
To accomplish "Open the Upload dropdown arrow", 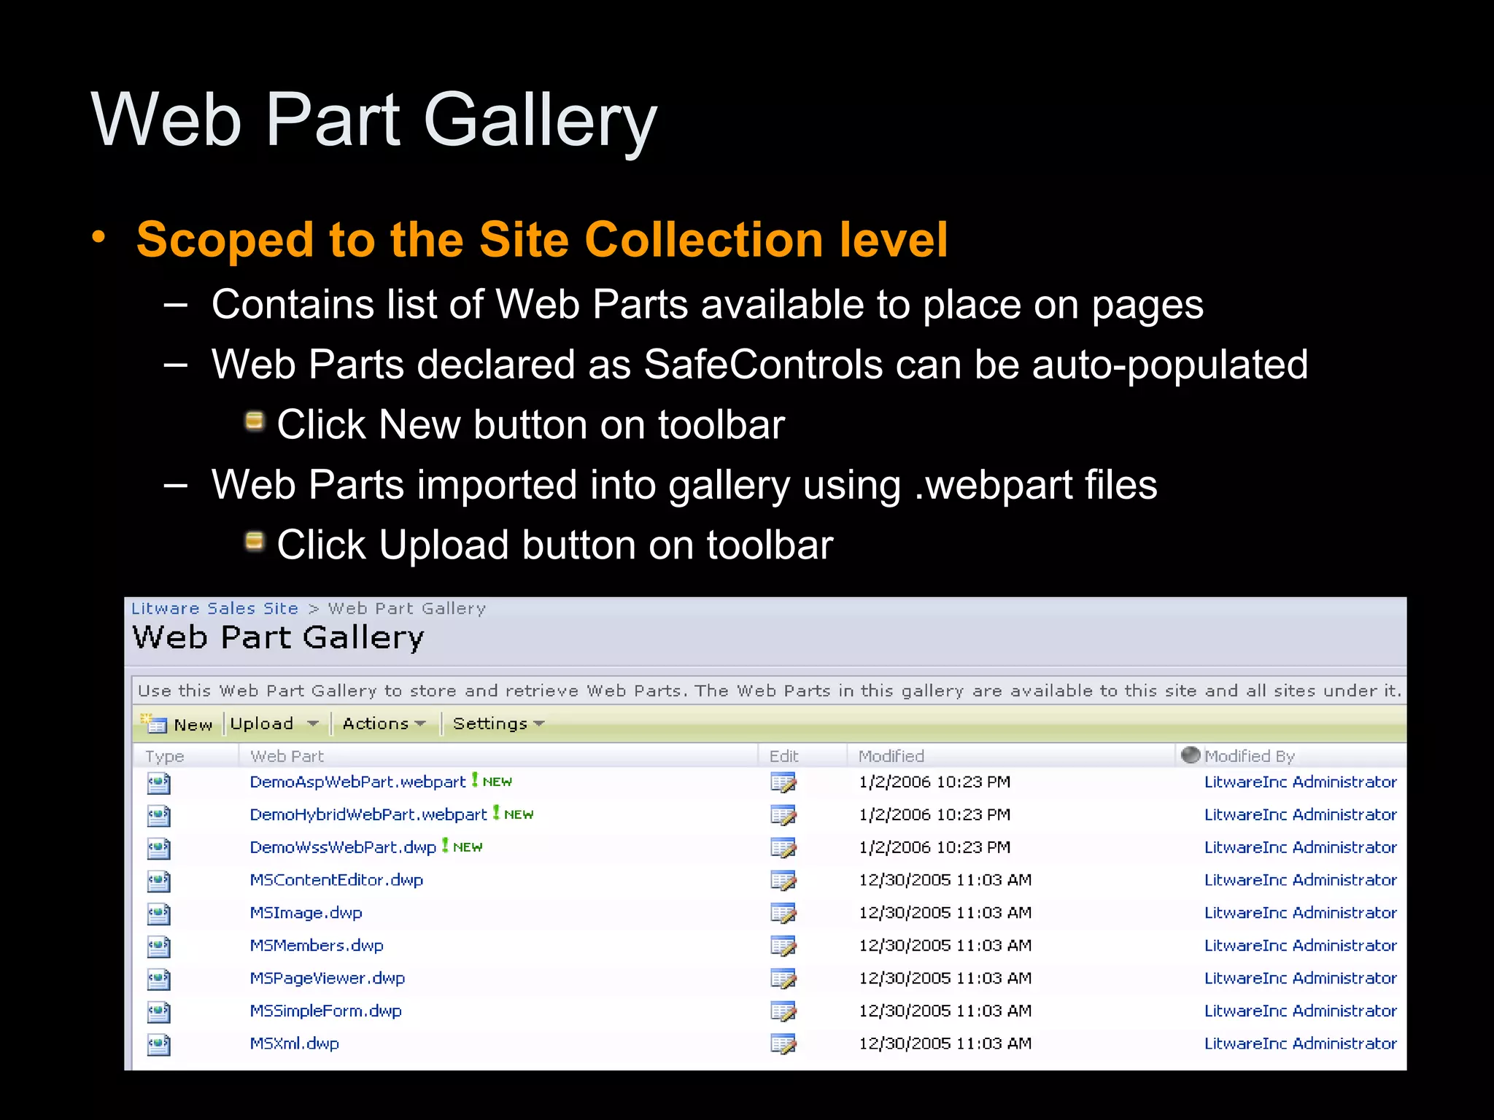I will click(313, 723).
